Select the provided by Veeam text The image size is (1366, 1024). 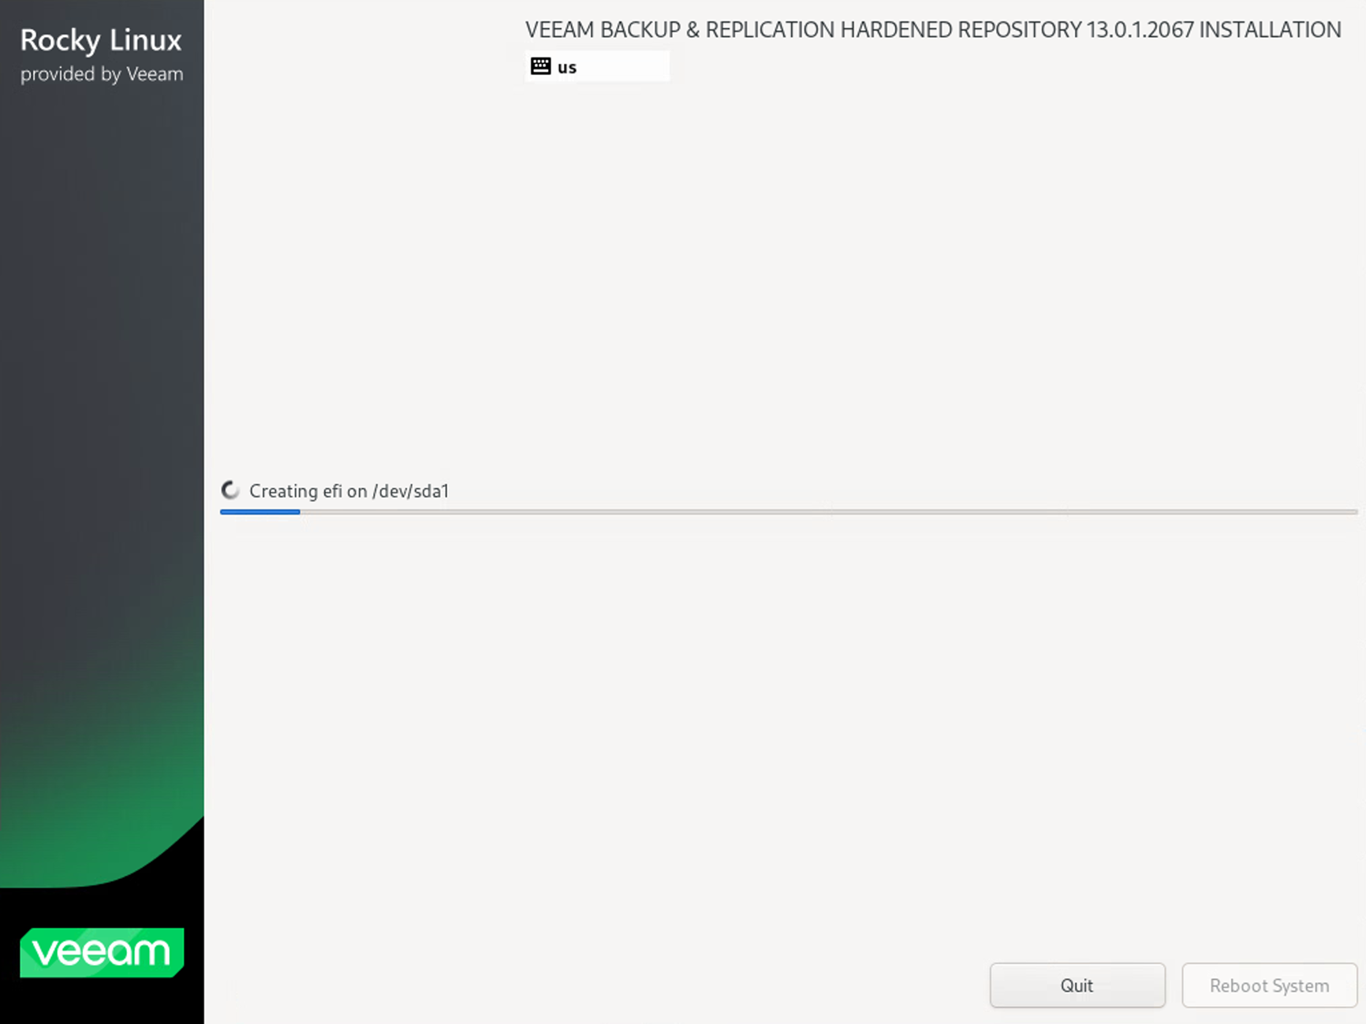click(x=103, y=74)
